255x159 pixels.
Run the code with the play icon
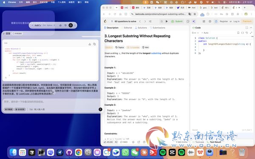[x=167, y=22]
